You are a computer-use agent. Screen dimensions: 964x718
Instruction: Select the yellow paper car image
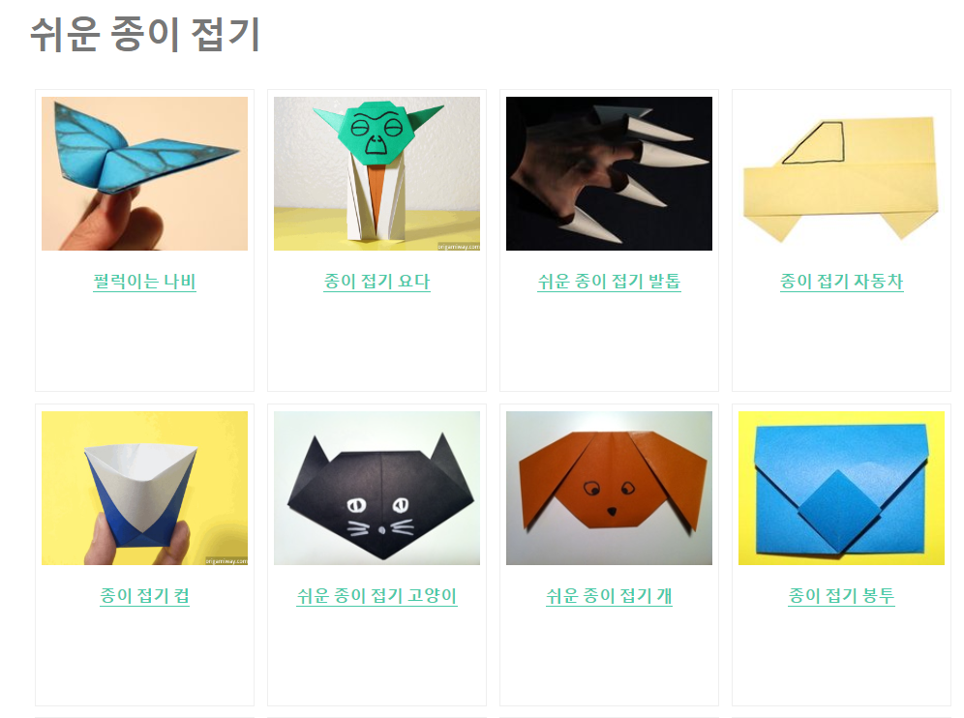point(842,173)
